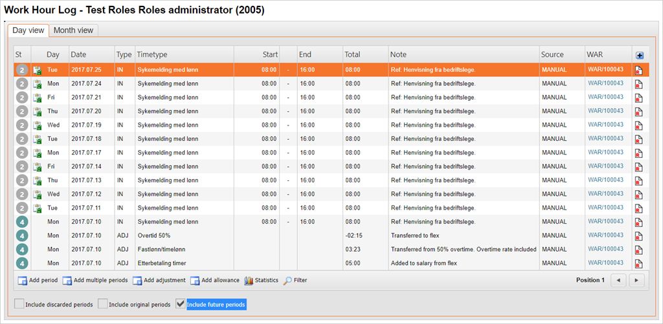The height and width of the screenshot is (324, 663).
Task: Click the Filter magnifier icon
Action: [x=288, y=281]
